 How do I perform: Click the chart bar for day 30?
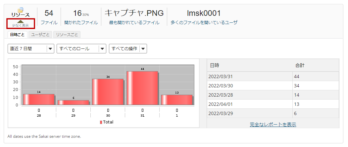(108, 92)
